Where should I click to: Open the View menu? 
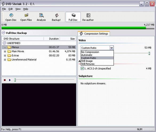click(18, 9)
